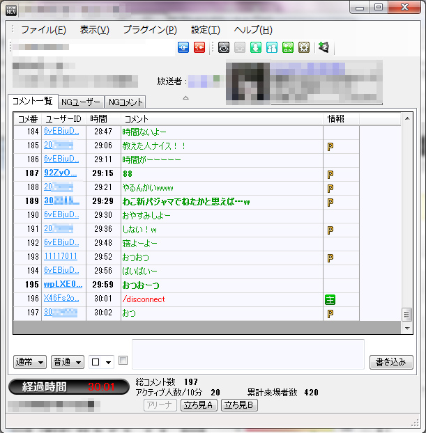This screenshot has width=426, height=433.
Task: Tick the checkbox beside the comment input box
Action: pyautogui.click(x=123, y=361)
